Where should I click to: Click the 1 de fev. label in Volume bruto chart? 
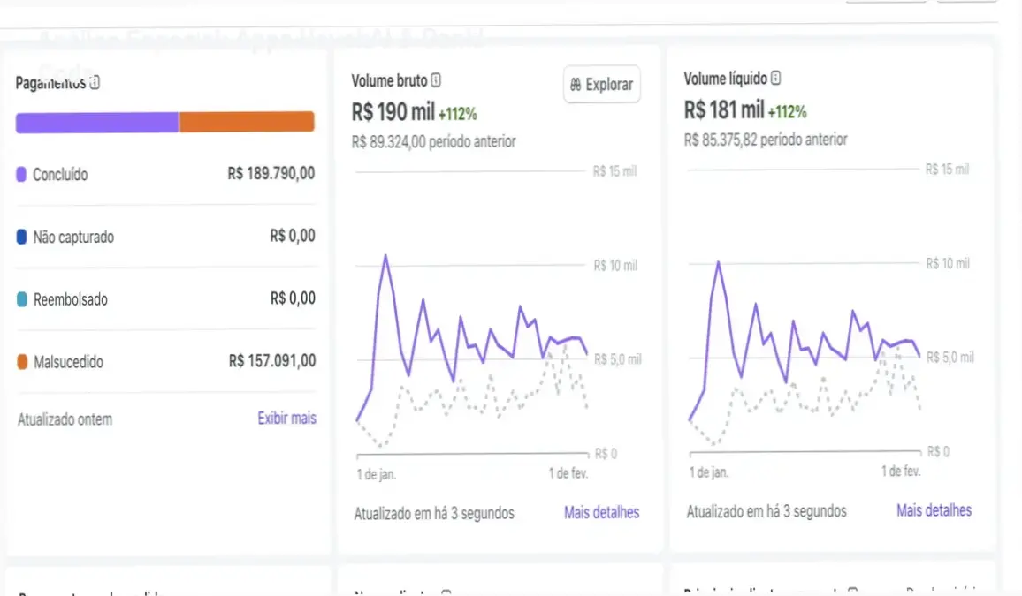[568, 473]
